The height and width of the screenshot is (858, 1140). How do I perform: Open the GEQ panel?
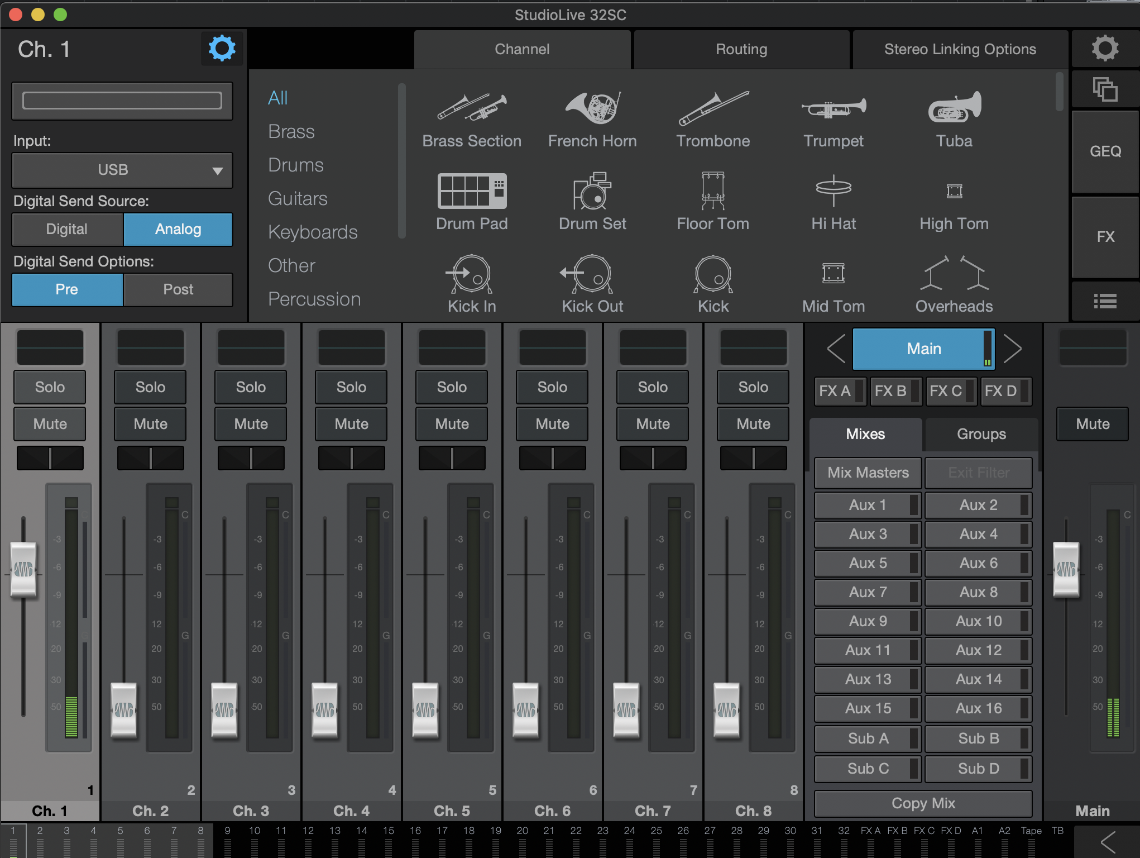tap(1105, 151)
